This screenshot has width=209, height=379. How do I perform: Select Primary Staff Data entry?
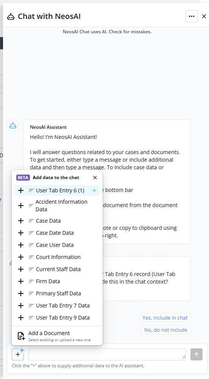(x=57, y=293)
